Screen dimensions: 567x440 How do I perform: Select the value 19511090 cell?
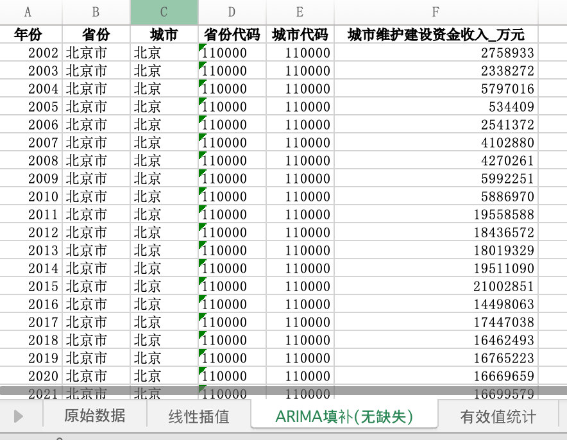pos(436,268)
